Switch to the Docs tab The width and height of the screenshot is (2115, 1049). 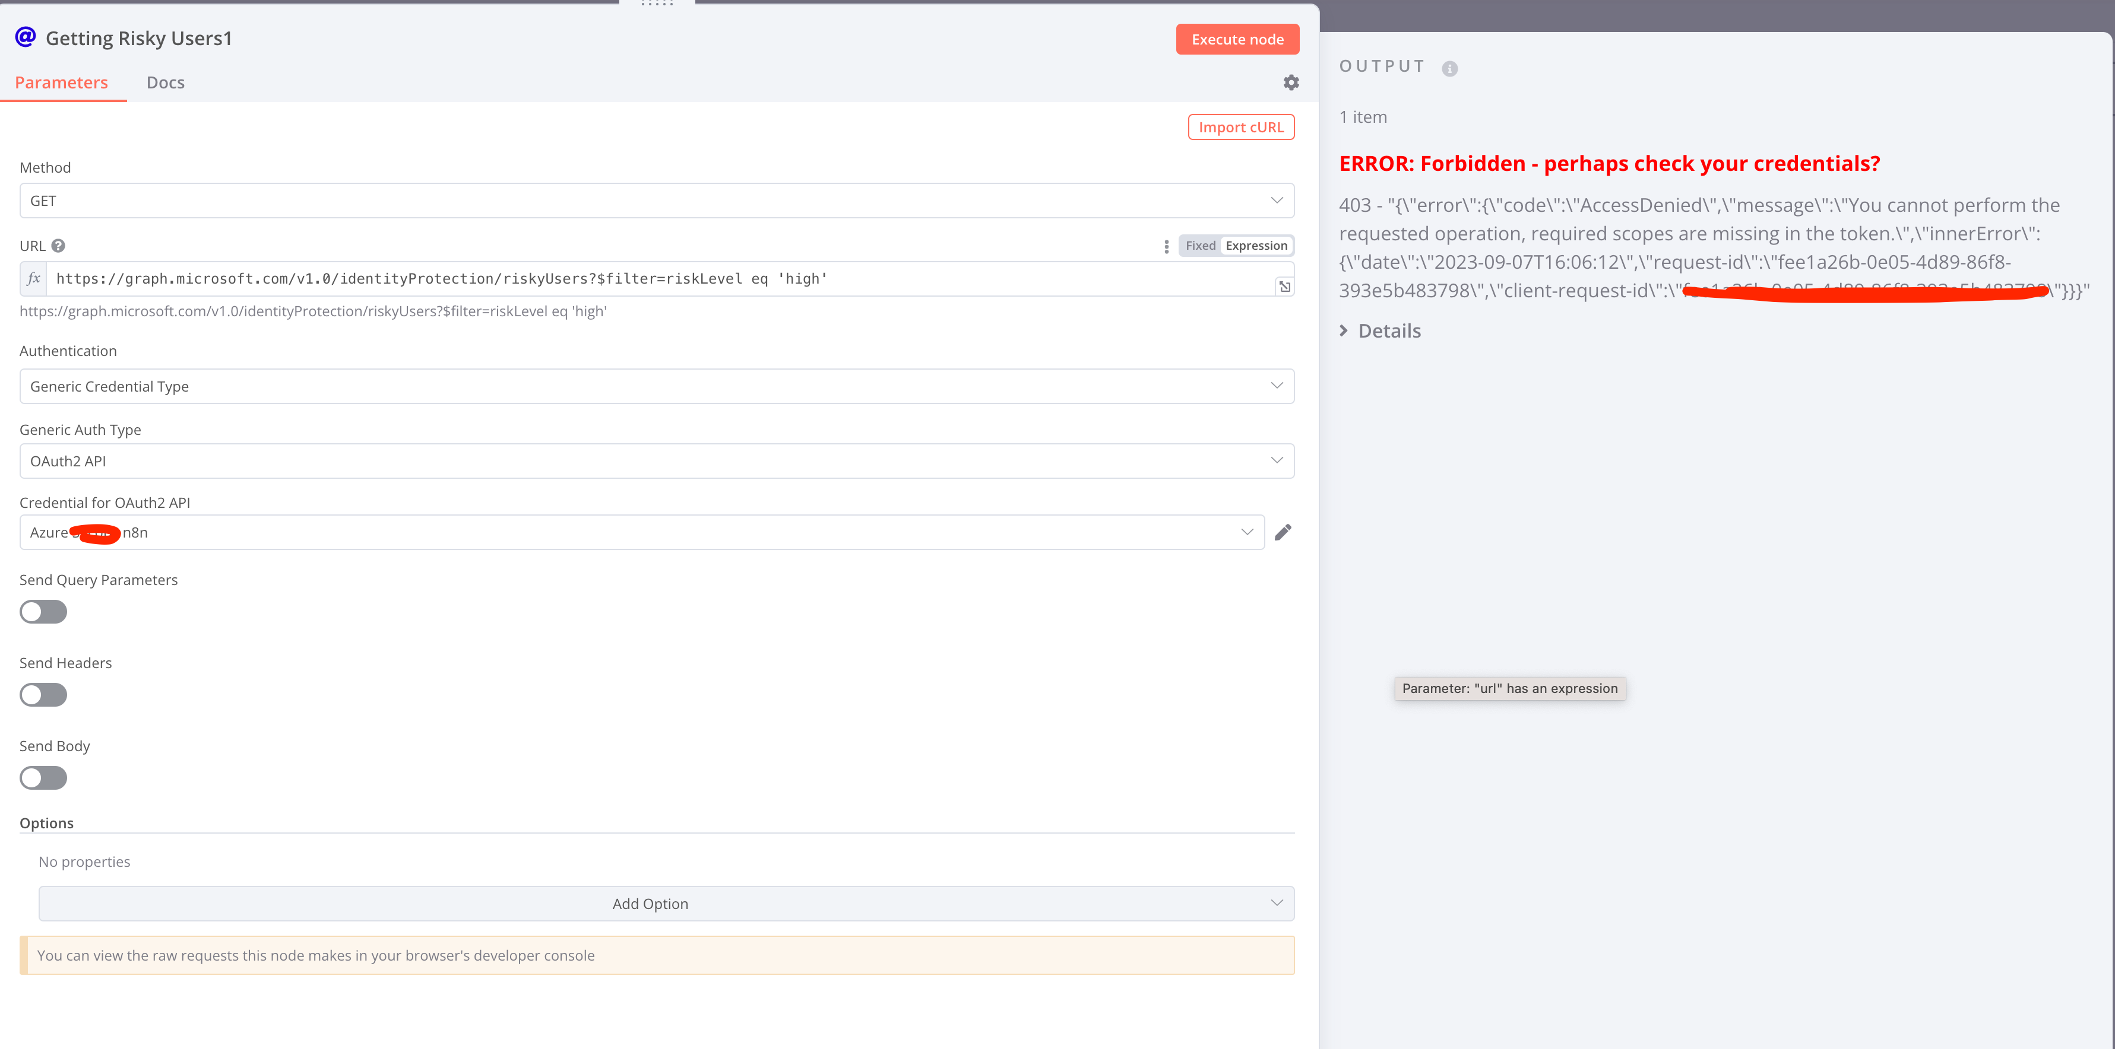point(165,83)
